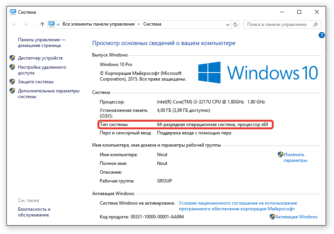The image size is (334, 234).
Task: Open 'Диспетчер устройств' link
Action: [x=40, y=58]
